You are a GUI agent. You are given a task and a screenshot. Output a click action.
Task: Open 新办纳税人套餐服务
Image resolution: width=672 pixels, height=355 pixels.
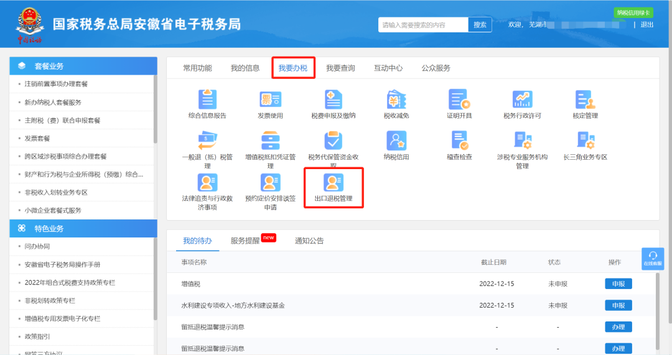coord(53,103)
